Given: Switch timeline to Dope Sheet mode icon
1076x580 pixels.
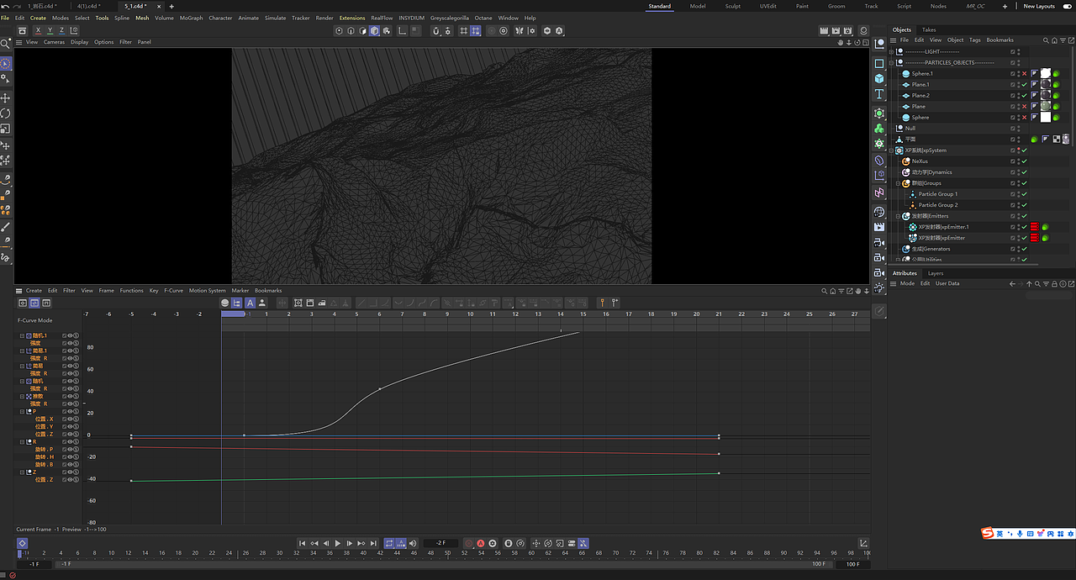Looking at the screenshot, I should 23,303.
